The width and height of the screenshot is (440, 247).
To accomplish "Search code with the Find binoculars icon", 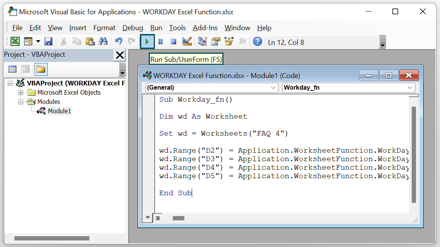I will click(103, 41).
